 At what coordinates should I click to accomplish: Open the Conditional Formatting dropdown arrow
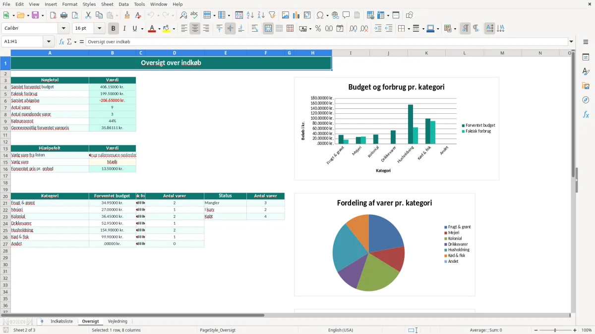455,29
